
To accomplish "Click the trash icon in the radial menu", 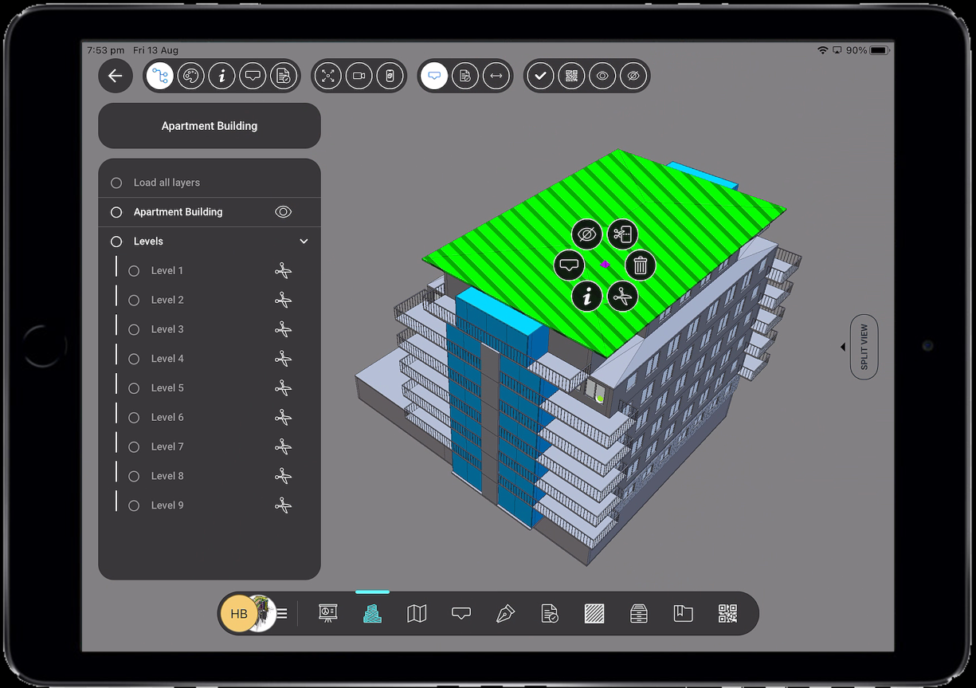I will tap(640, 265).
